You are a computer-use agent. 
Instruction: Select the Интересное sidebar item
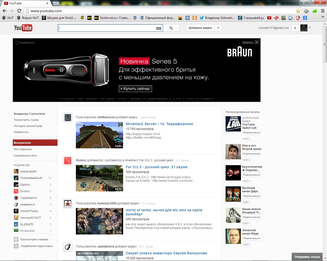[x=35, y=143]
